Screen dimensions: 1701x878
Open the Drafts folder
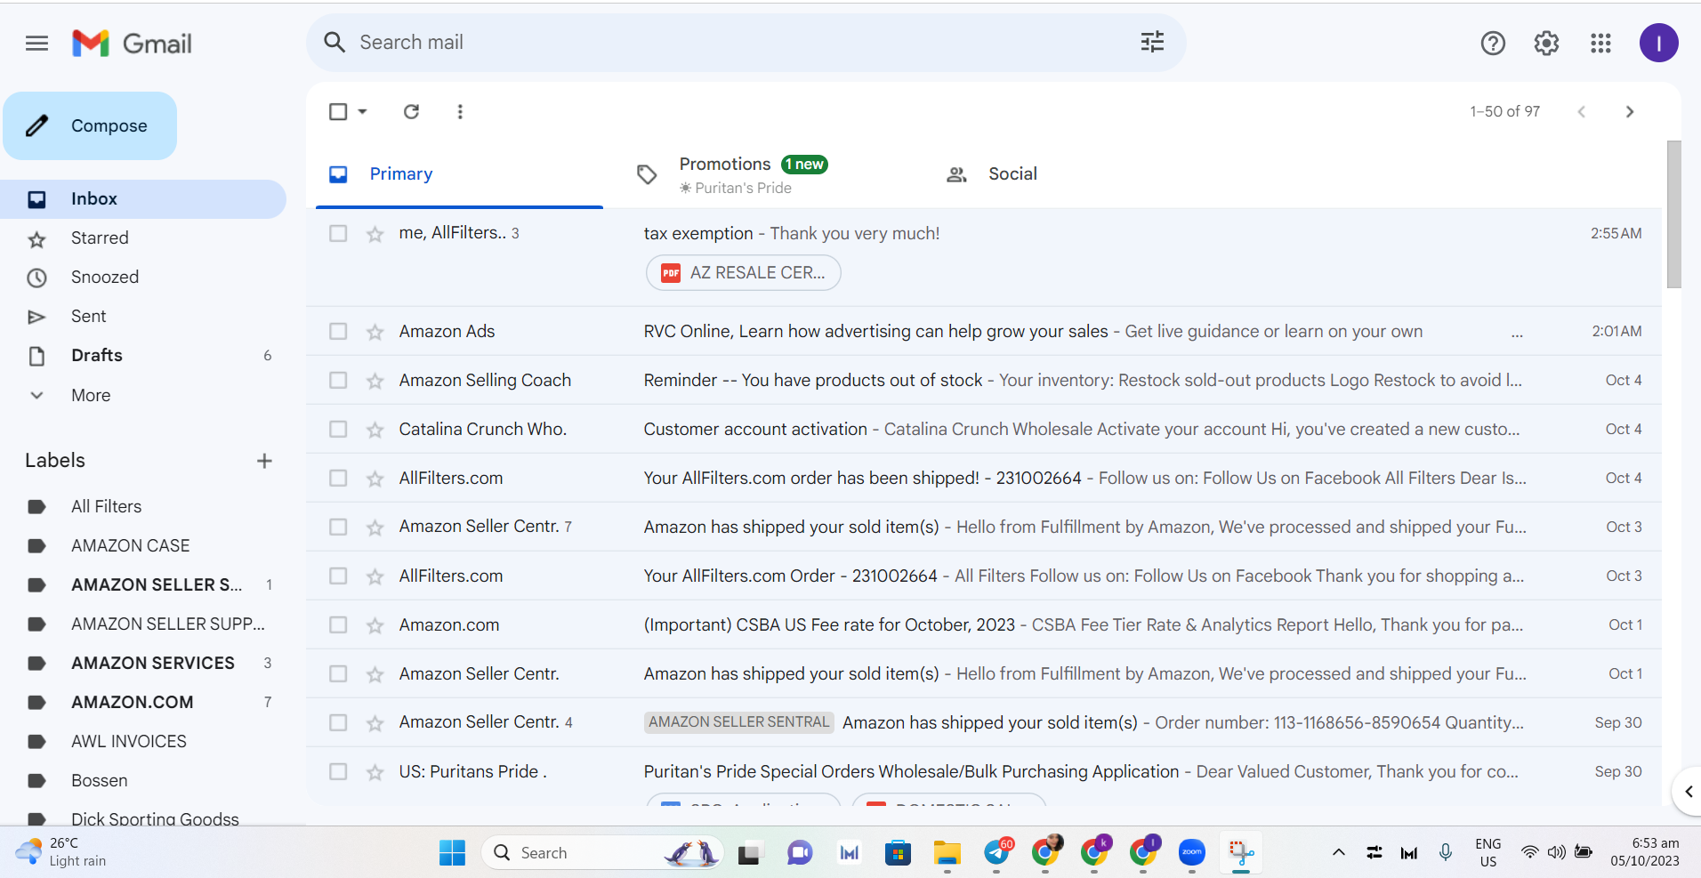pos(143,356)
